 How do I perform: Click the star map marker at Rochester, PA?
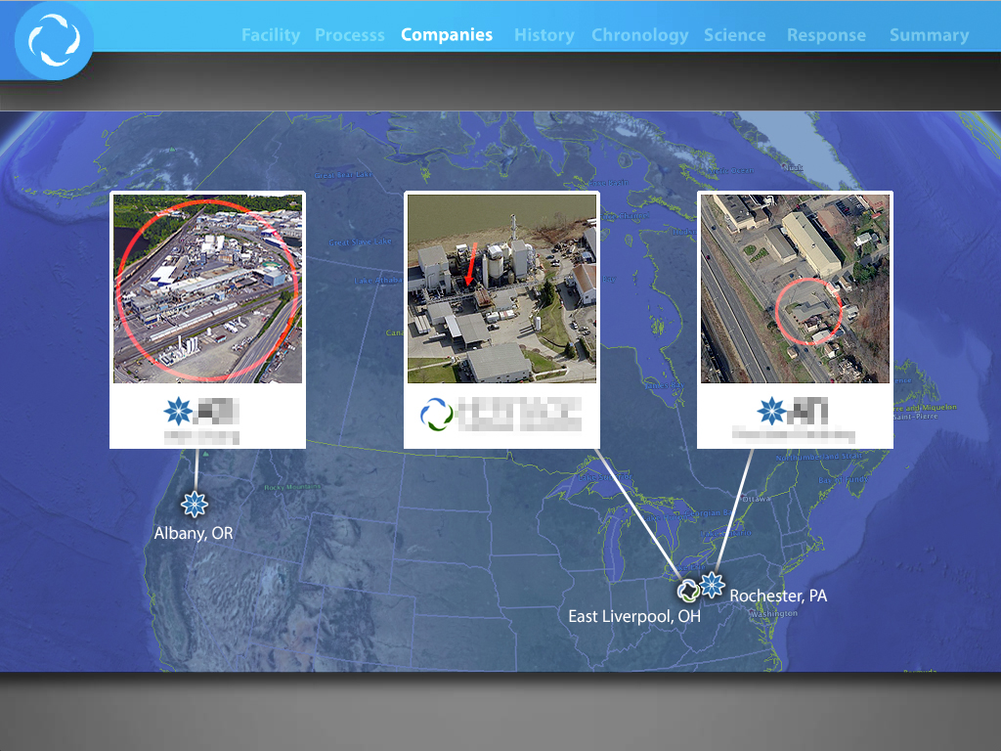pyautogui.click(x=713, y=585)
